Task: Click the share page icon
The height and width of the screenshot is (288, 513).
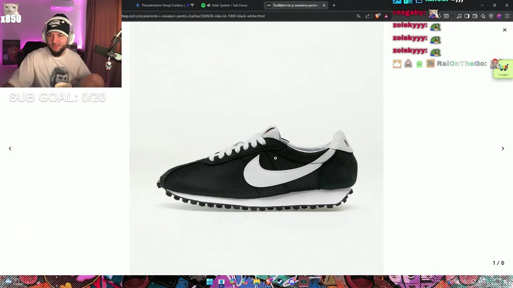Action: (x=368, y=16)
